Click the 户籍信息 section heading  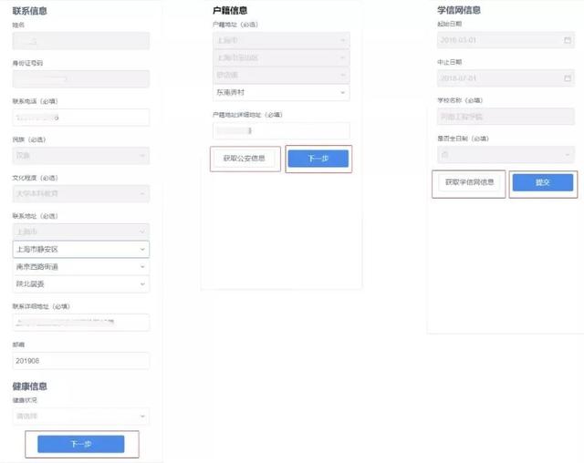click(230, 10)
